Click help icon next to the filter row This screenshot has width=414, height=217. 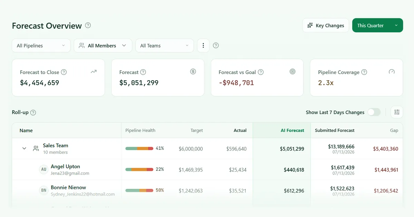click(x=216, y=45)
